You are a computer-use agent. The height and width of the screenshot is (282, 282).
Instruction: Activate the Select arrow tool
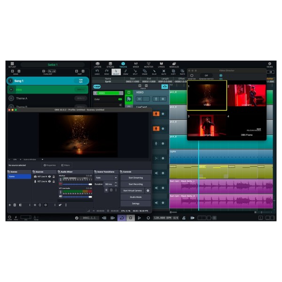click(116, 72)
